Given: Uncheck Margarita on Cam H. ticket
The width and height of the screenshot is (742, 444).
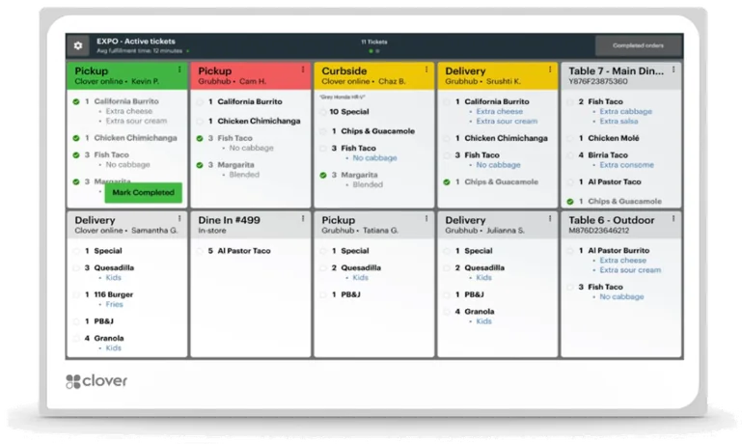Looking at the screenshot, I should tap(200, 165).
